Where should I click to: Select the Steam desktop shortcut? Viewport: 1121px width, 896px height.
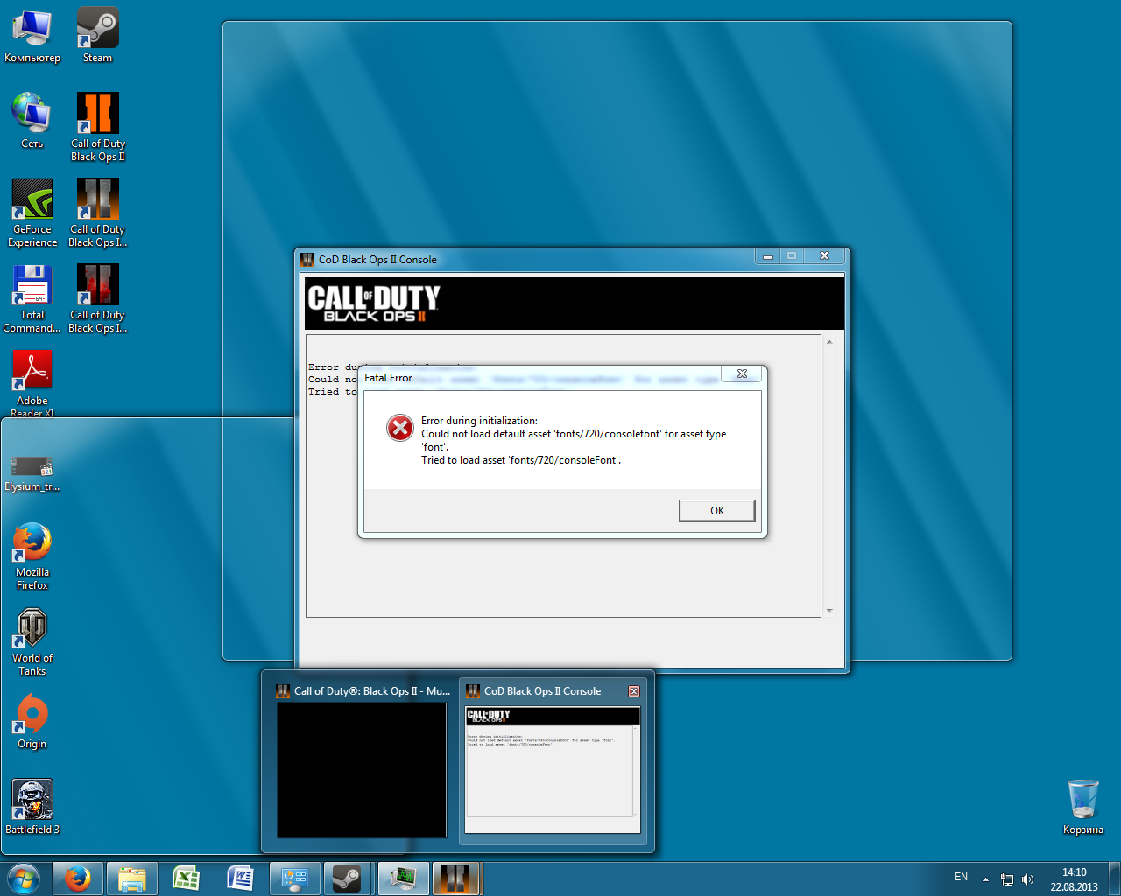pyautogui.click(x=97, y=37)
